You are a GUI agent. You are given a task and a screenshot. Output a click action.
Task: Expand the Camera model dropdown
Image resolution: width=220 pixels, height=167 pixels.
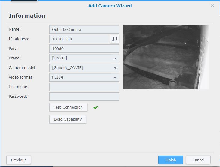84,68
